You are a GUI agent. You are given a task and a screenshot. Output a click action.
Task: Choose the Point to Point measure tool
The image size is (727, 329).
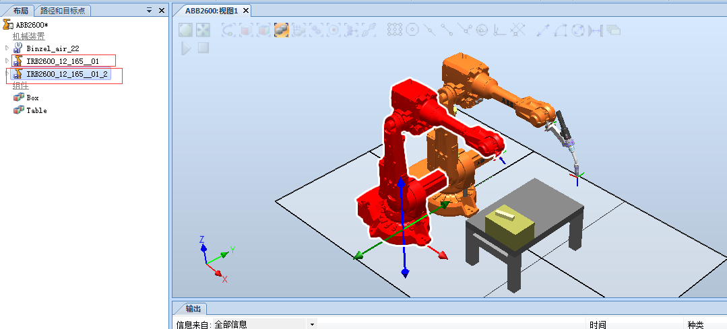click(x=543, y=30)
